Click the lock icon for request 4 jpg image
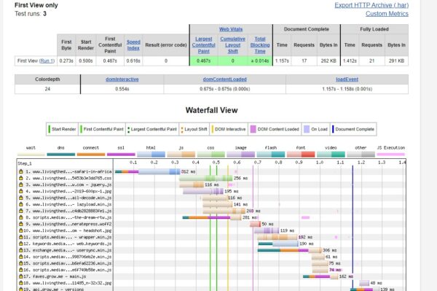The height and width of the screenshot is (291, 437). 21,191
